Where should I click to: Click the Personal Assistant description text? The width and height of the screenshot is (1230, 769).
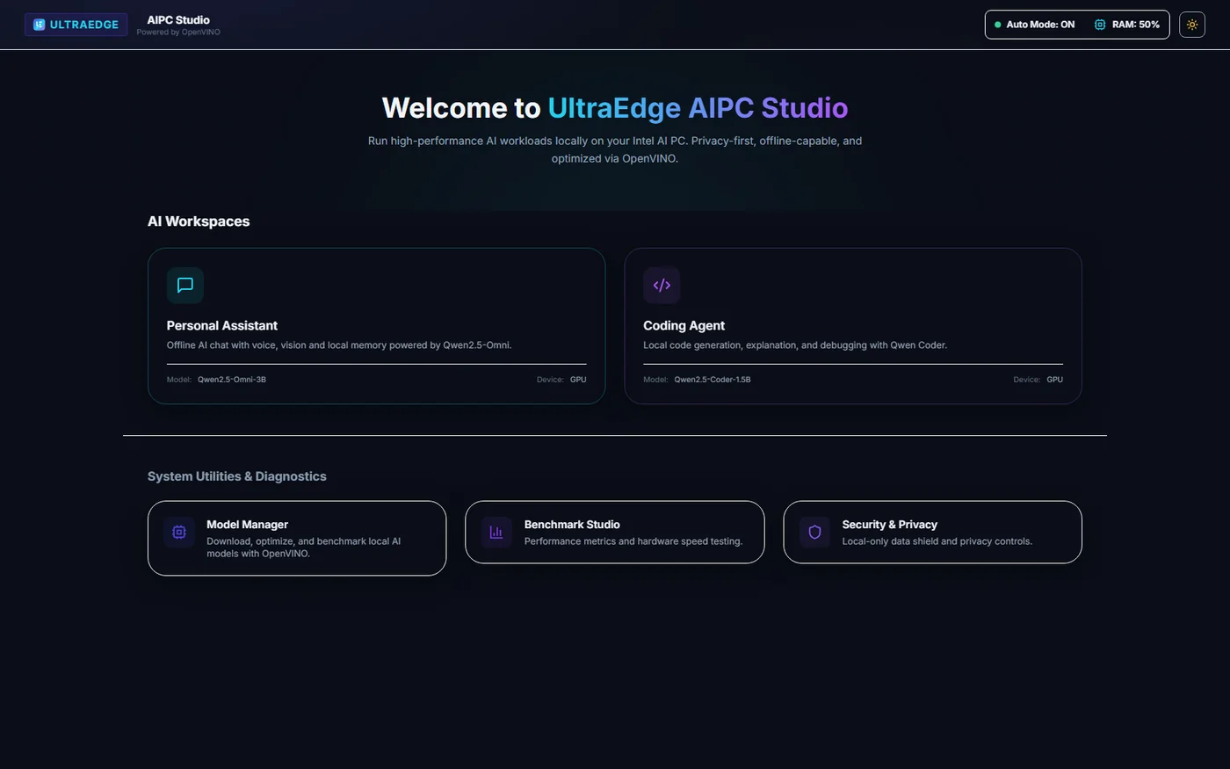coord(339,345)
